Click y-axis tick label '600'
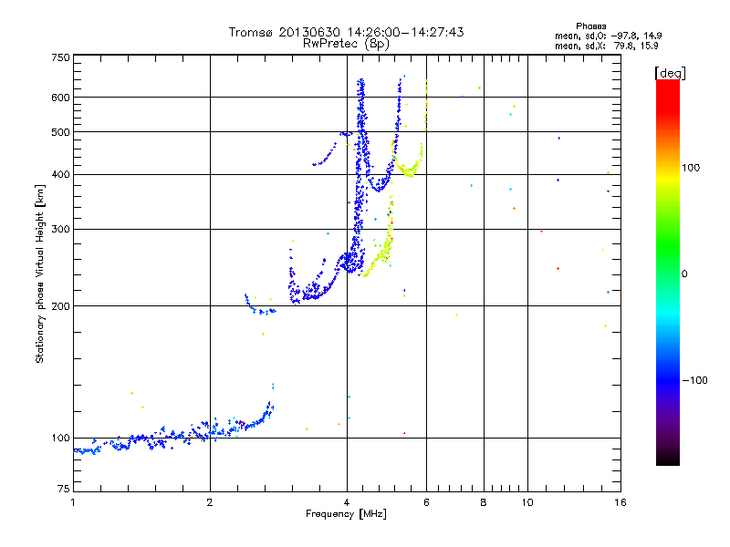The width and height of the screenshot is (730, 547). coord(60,98)
